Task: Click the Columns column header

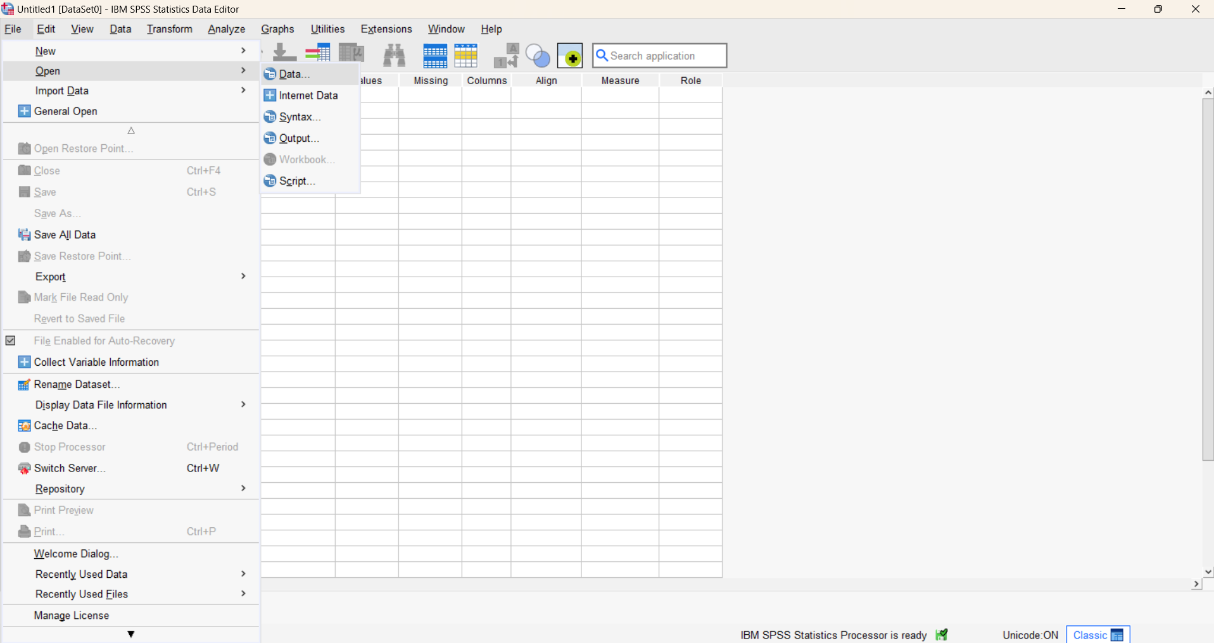Action: pos(487,80)
